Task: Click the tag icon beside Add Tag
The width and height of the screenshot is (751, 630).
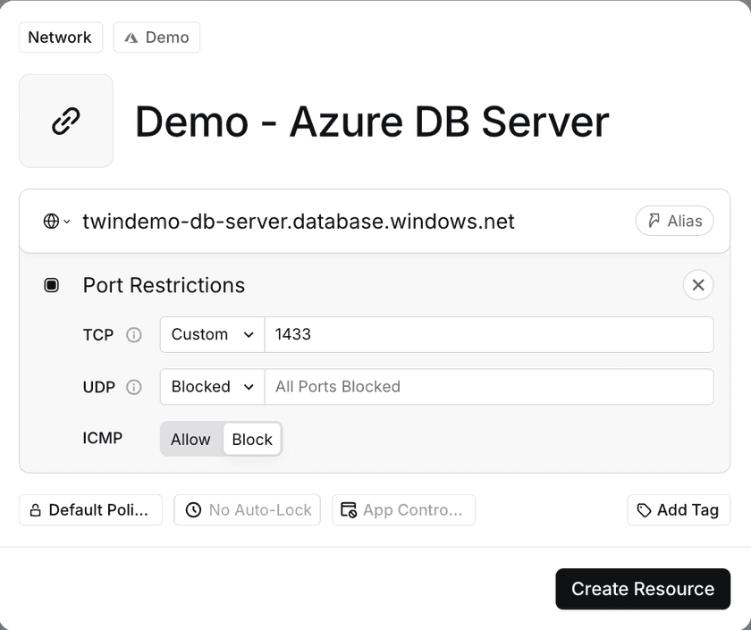Action: (x=646, y=509)
